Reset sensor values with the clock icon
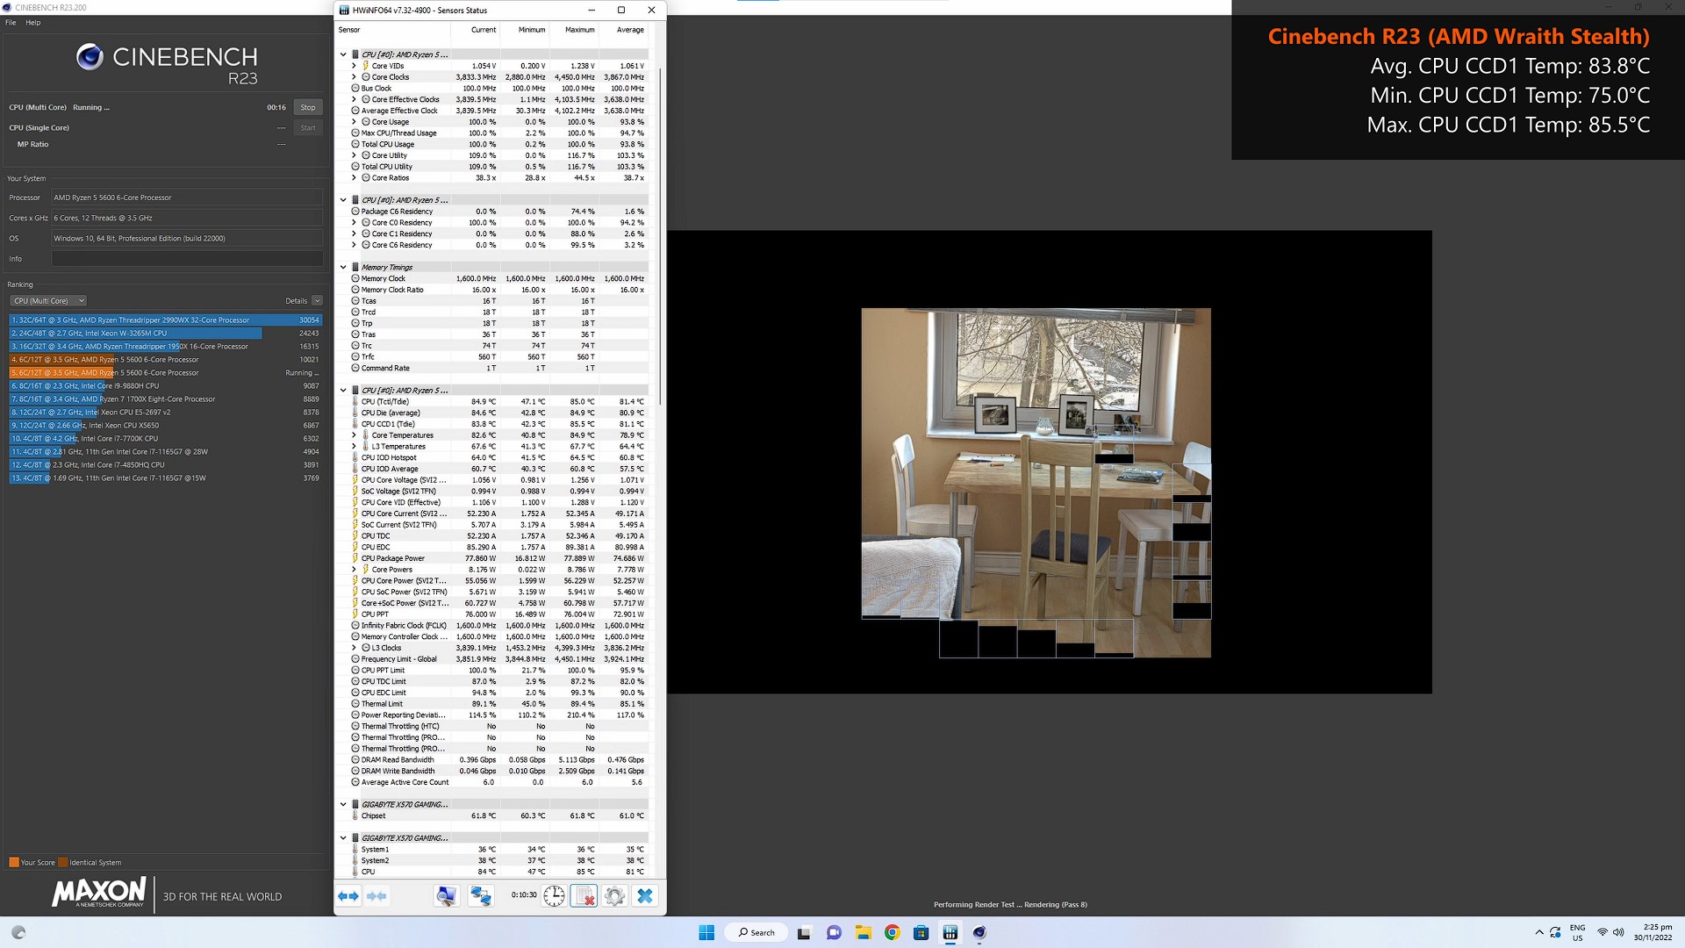The image size is (1685, 948). 554,895
